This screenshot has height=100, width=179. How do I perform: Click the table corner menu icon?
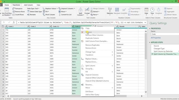[x=3, y=26]
